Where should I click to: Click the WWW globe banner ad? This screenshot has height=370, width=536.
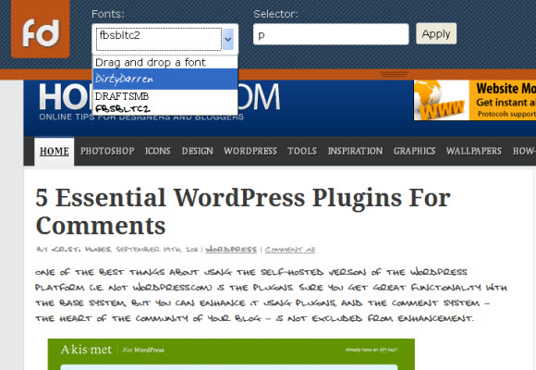tap(475, 100)
